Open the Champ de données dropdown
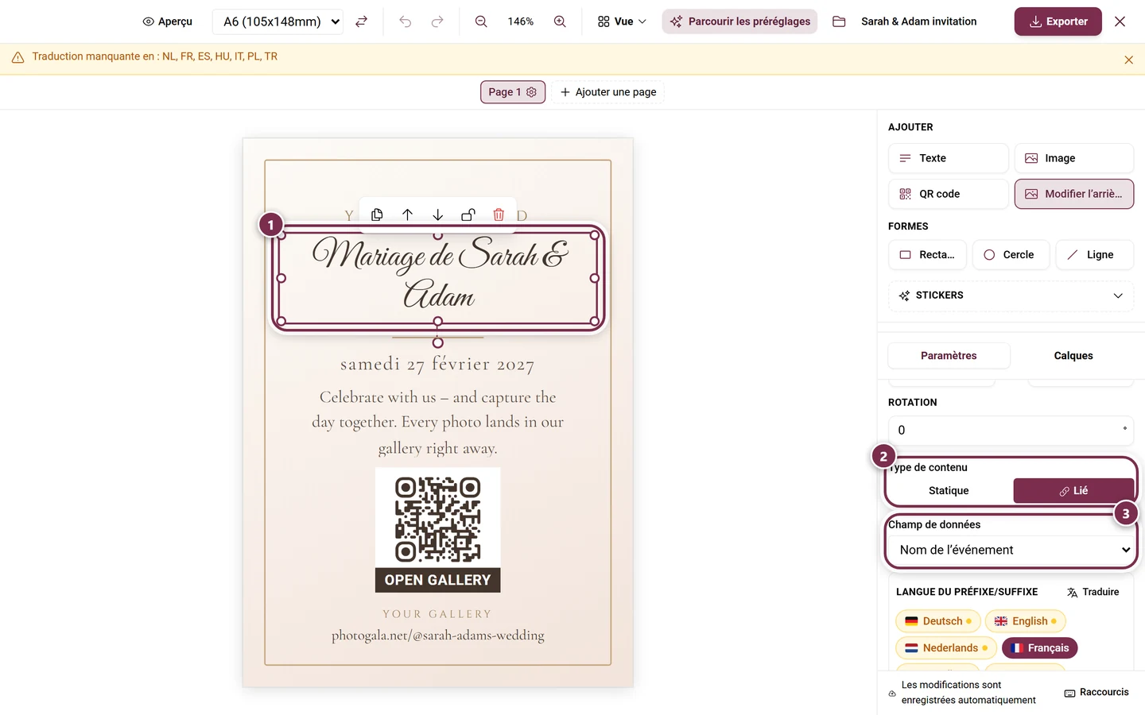This screenshot has height=715, width=1145. 1011,550
